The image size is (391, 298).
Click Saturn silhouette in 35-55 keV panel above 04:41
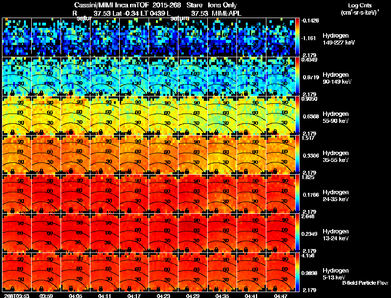pyautogui.click(x=246, y=171)
